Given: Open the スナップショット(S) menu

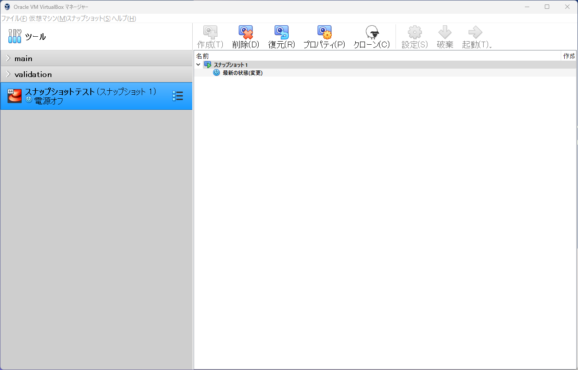Looking at the screenshot, I should coord(89,19).
